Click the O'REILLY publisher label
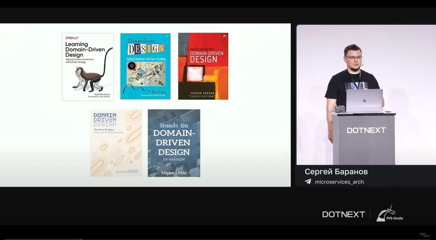 (72, 38)
